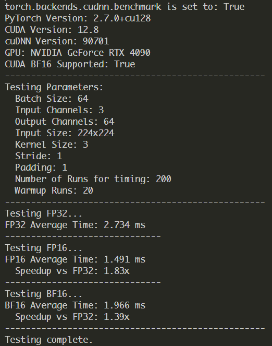Click the Testing complete message
272x346 pixels.
click(x=48, y=340)
